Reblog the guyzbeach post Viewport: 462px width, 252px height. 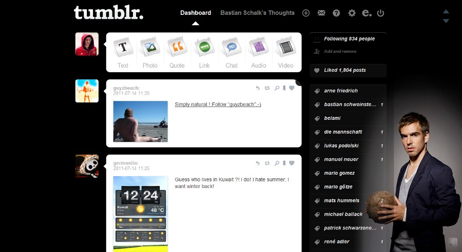[267, 88]
